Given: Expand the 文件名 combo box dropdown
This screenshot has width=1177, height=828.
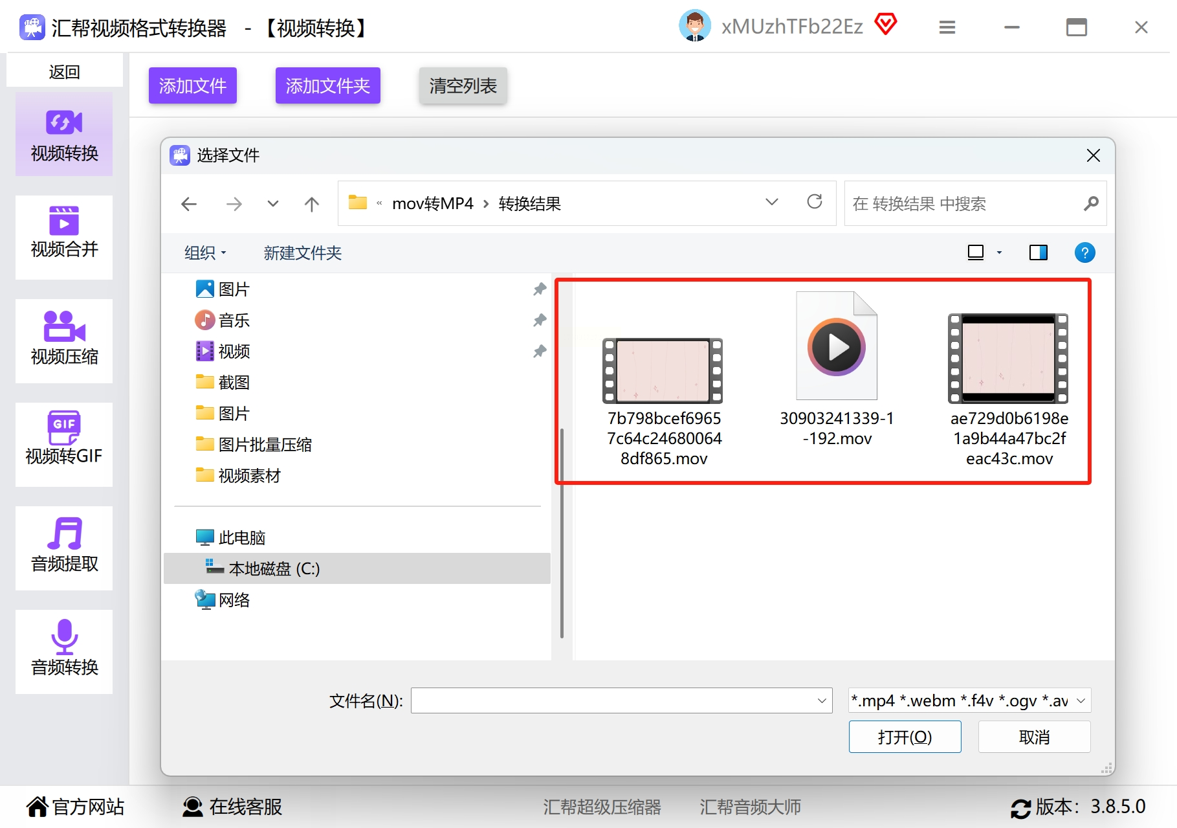Looking at the screenshot, I should (822, 700).
